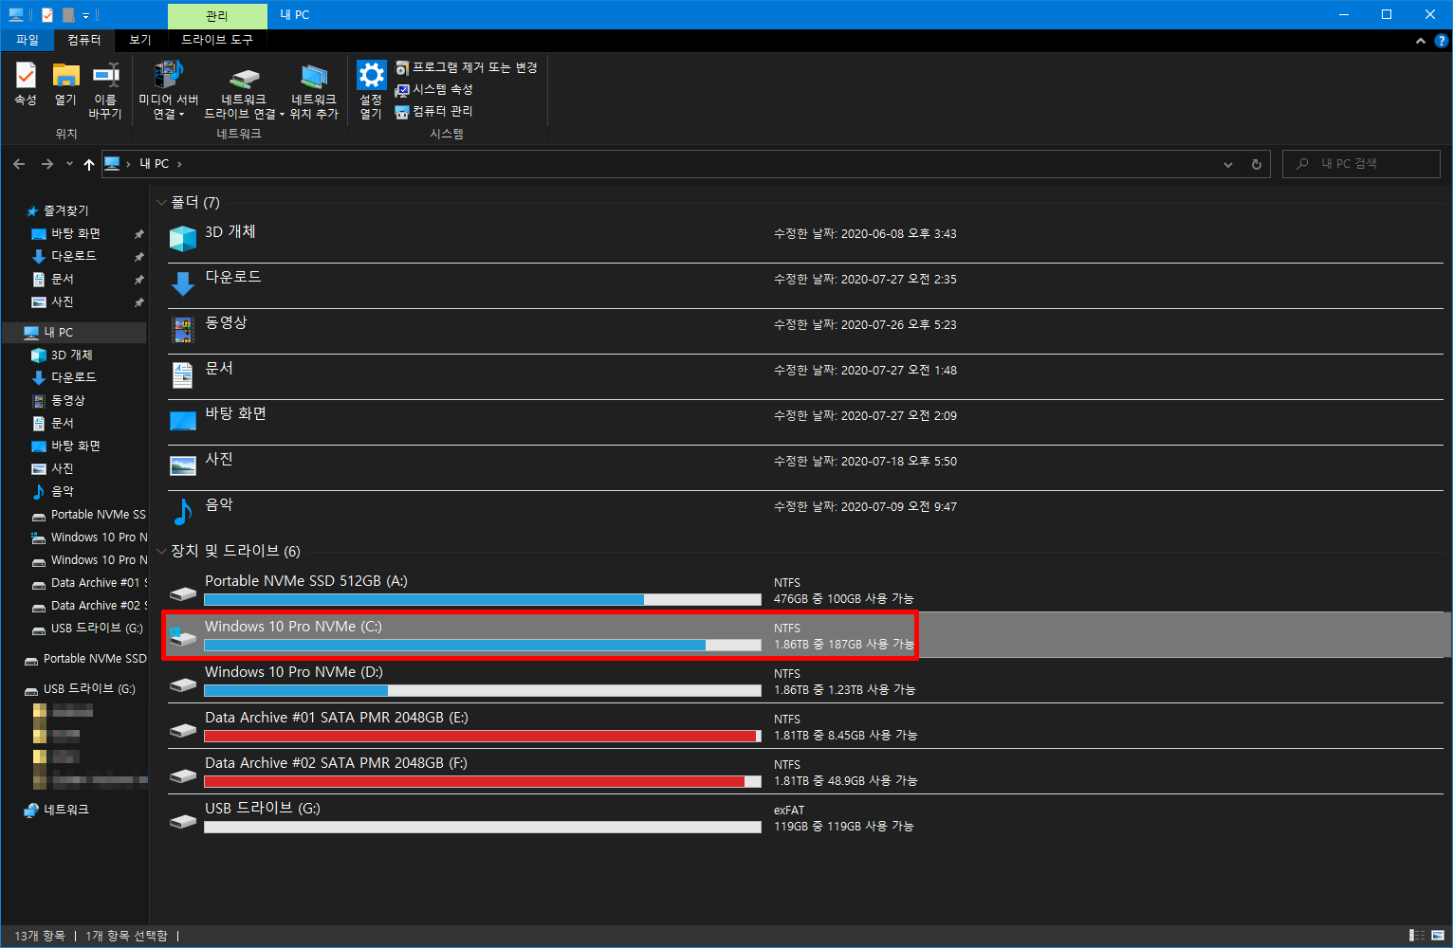Switch to large icons view in status bar
Screen dimensions: 1453x948
tap(1438, 936)
